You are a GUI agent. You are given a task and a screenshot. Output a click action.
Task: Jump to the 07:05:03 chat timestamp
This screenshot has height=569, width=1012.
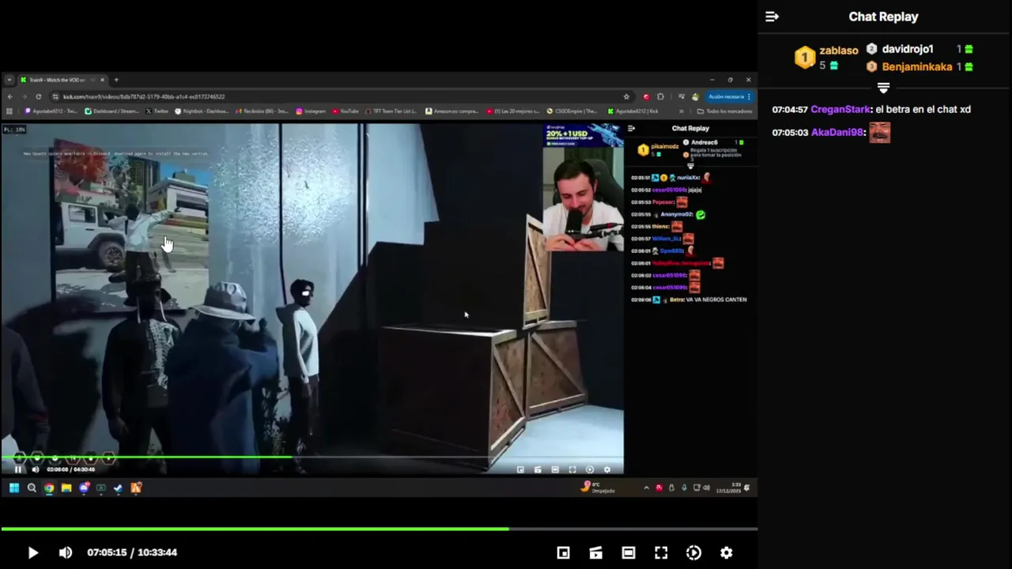[790, 132]
